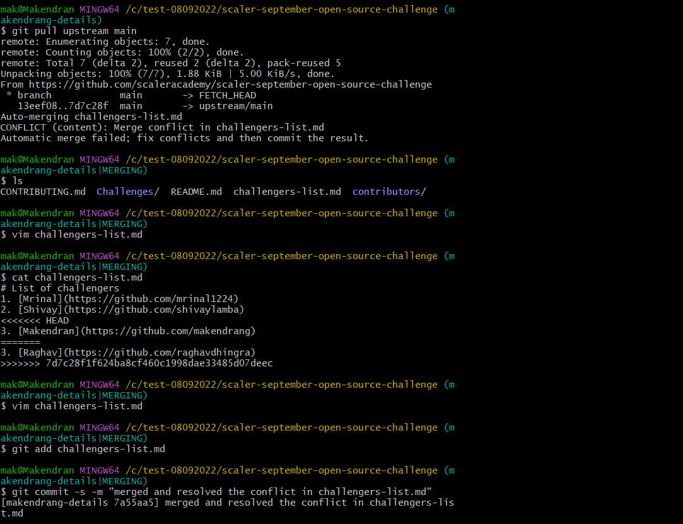Click 'challengers-list.md' in the ls output
683x524 pixels.
[x=287, y=192]
